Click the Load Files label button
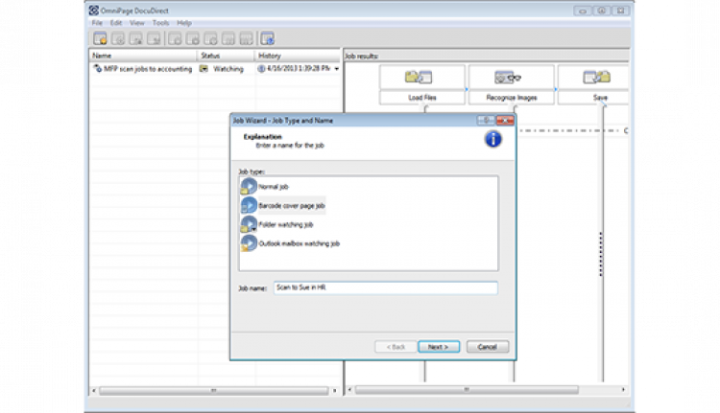Screen dimensions: 720x413 pyautogui.click(x=422, y=98)
